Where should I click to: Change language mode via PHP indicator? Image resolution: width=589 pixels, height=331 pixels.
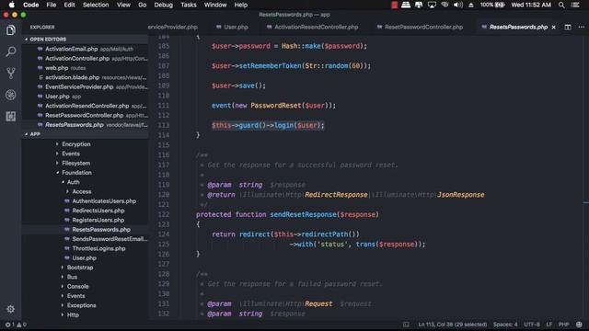[x=563, y=325]
